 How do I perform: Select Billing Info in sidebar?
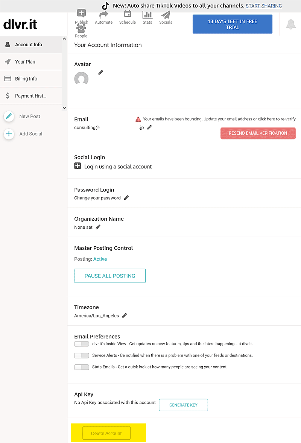26,79
